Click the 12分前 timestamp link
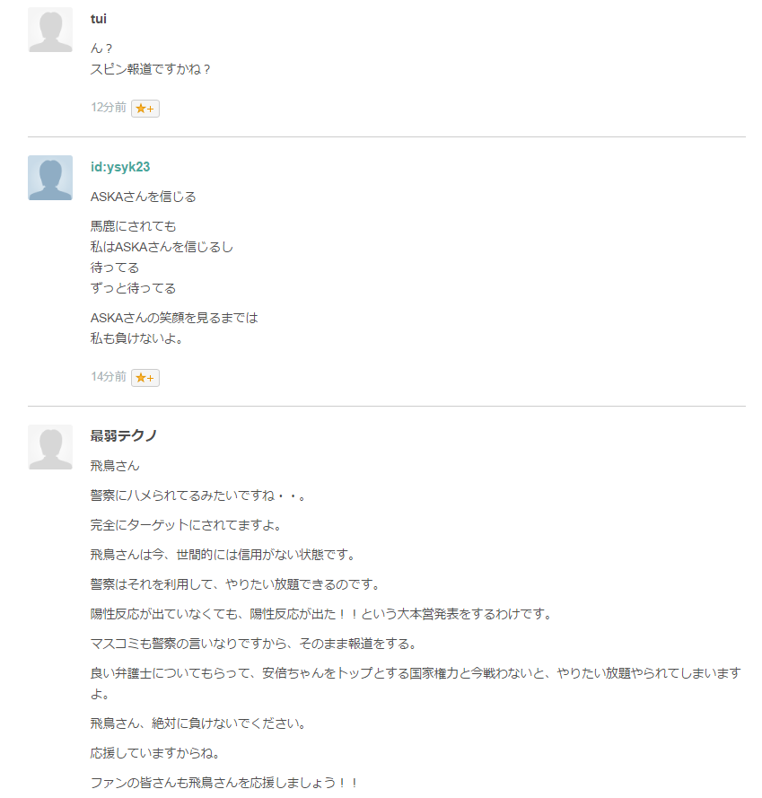The height and width of the screenshot is (798, 762). coord(106,108)
